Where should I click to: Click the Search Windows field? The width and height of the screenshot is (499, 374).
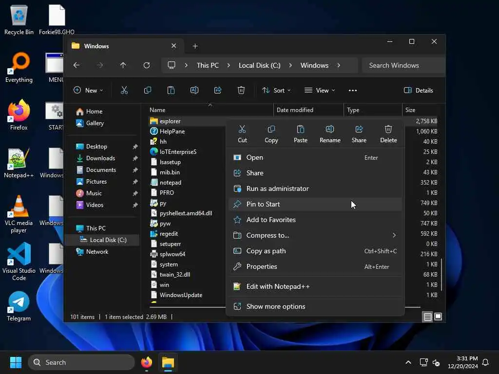click(x=403, y=65)
